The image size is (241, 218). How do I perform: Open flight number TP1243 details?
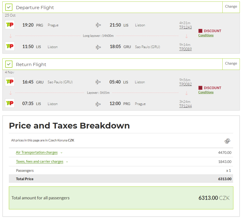(185, 27)
